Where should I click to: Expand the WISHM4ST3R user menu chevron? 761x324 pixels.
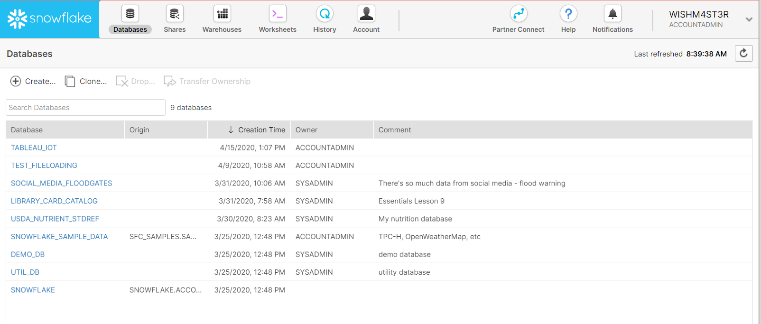tap(749, 19)
